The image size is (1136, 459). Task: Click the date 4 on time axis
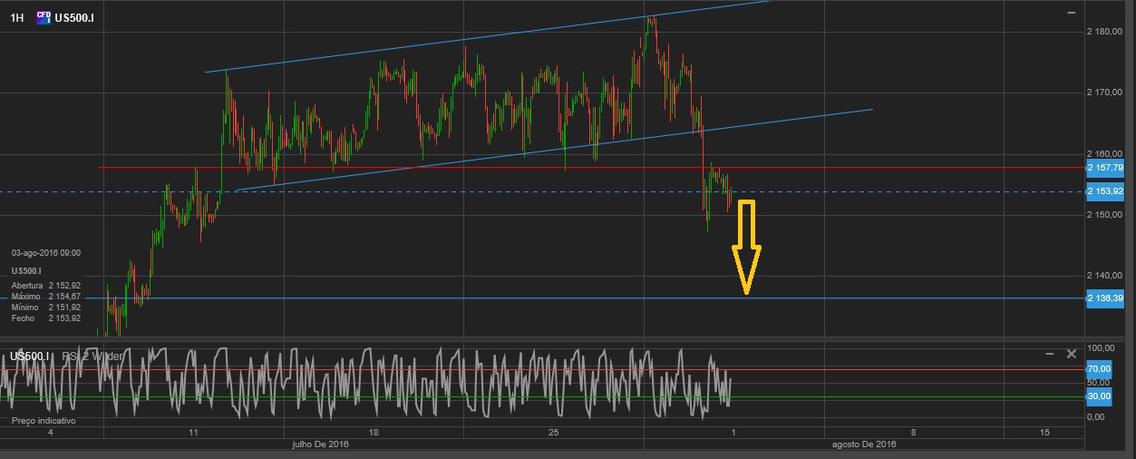tap(51, 433)
